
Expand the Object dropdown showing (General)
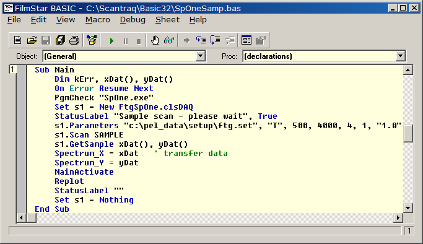(200, 56)
